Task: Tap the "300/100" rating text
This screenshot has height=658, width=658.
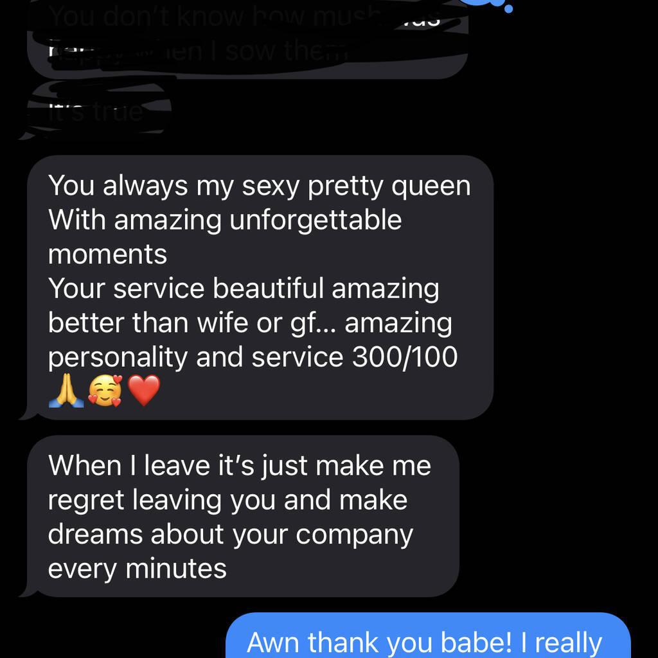Action: (405, 357)
